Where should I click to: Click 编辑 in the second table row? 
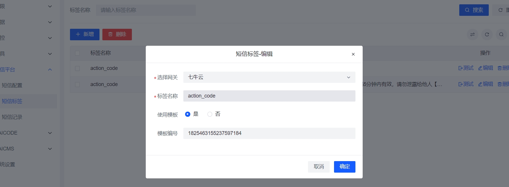(486, 84)
